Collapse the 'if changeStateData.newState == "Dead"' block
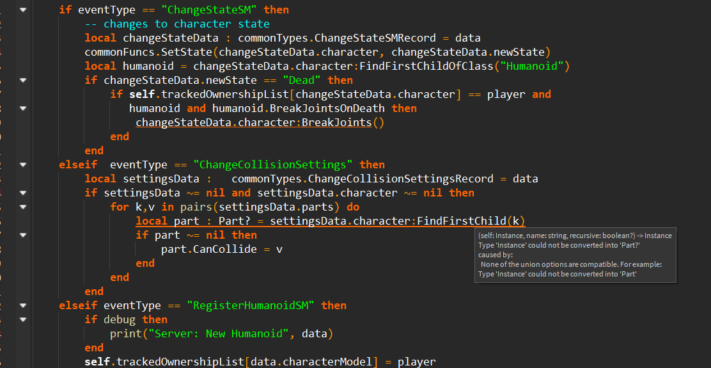Viewport: 711px width, 368px height. (23, 80)
